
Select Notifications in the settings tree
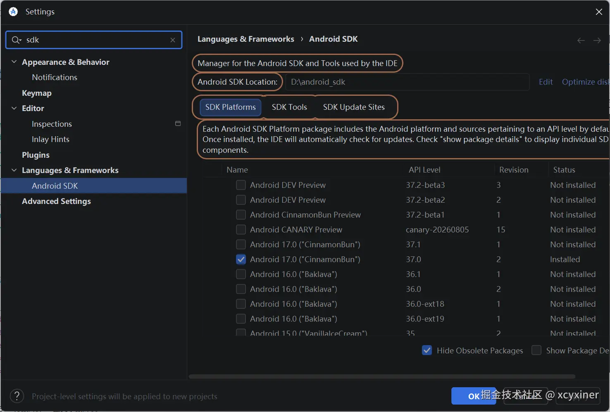[x=55, y=77]
